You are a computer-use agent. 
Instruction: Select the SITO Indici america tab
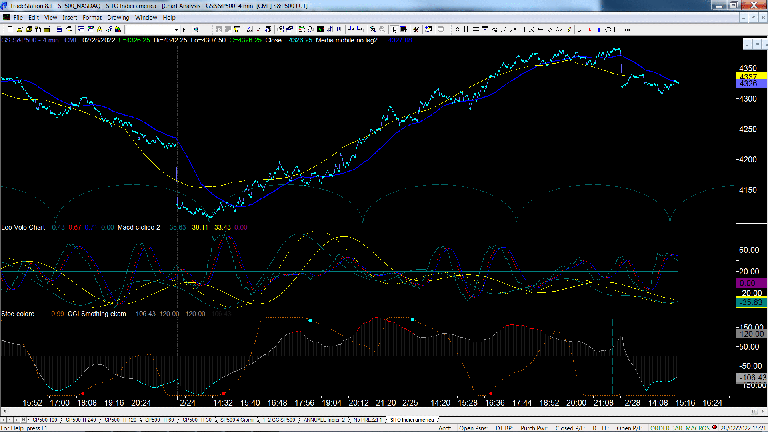pyautogui.click(x=412, y=420)
